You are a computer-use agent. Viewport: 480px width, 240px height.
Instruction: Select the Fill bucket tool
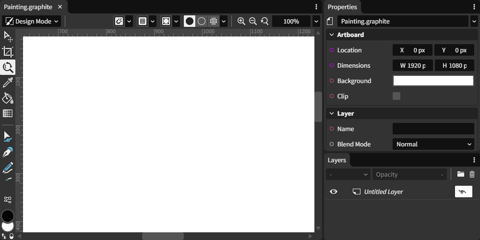pyautogui.click(x=8, y=98)
